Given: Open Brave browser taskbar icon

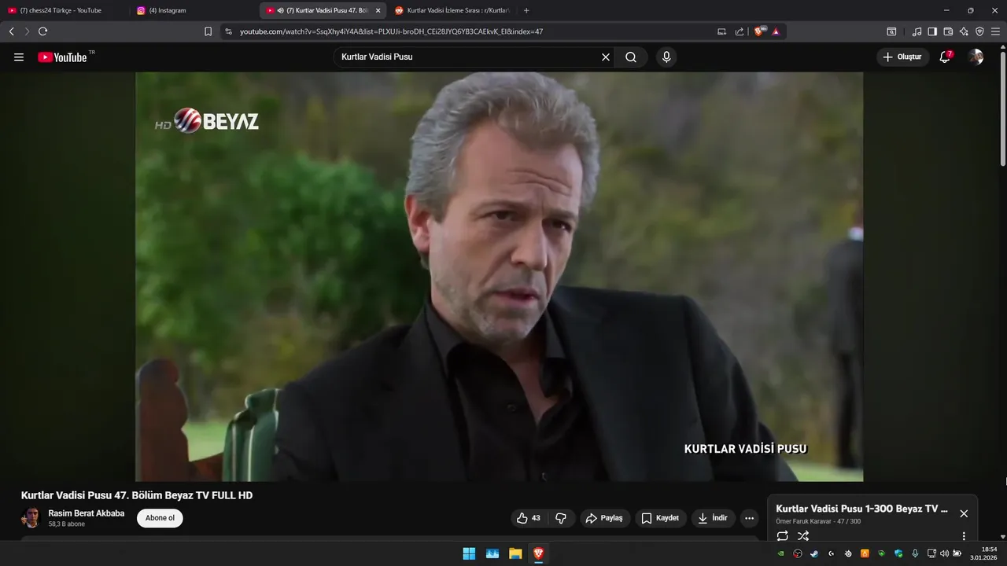Looking at the screenshot, I should (x=538, y=553).
